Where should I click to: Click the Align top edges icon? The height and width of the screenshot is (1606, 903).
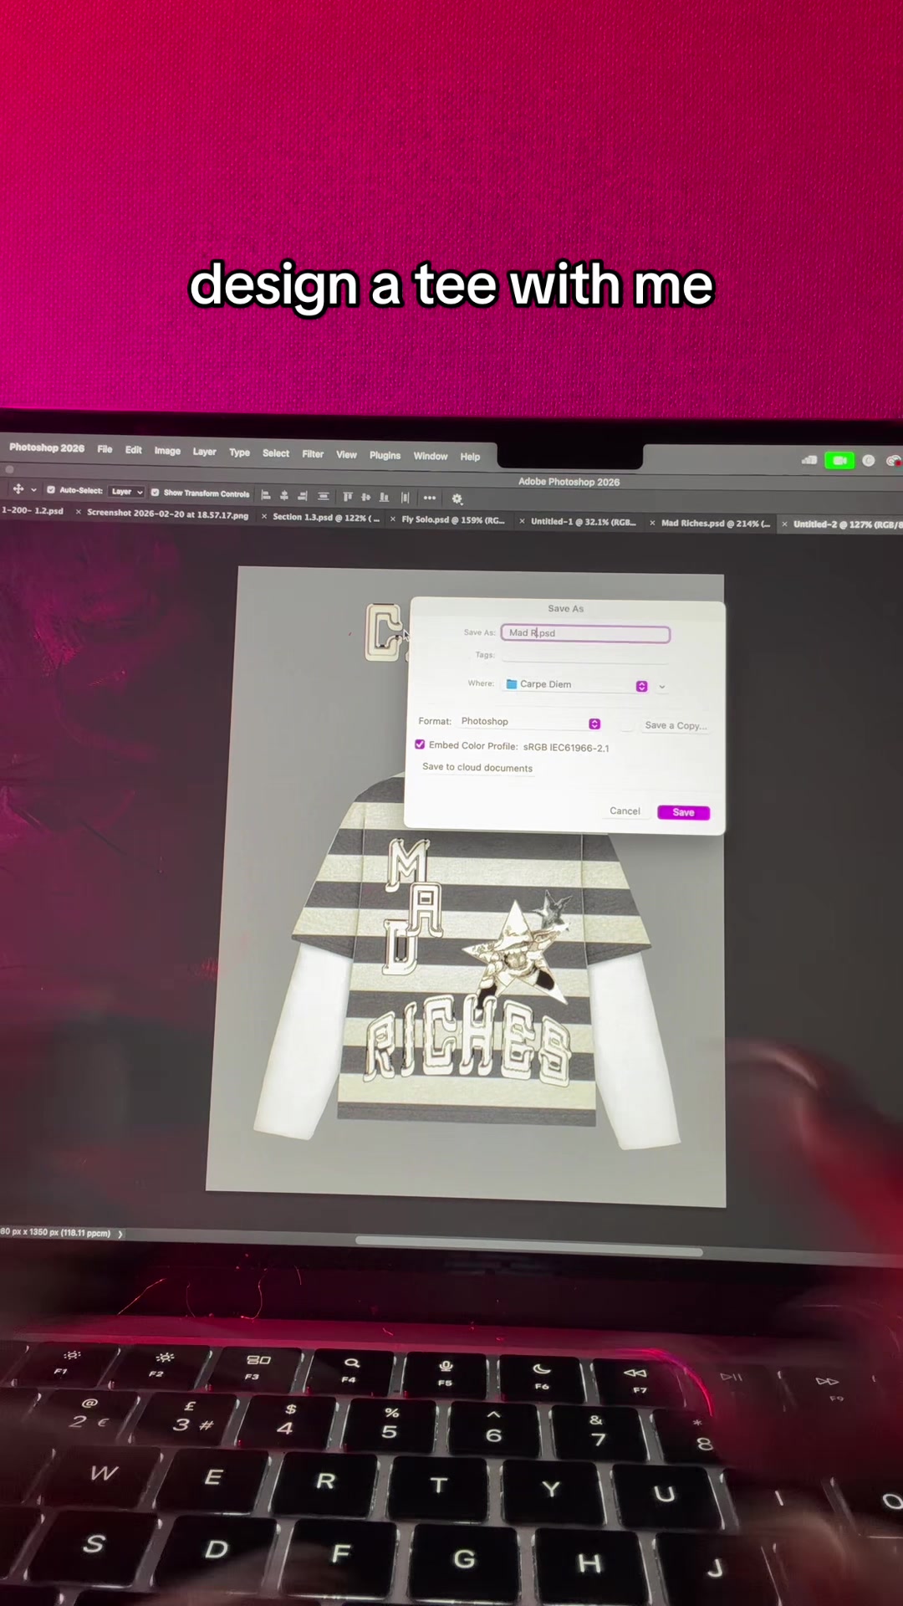point(348,497)
